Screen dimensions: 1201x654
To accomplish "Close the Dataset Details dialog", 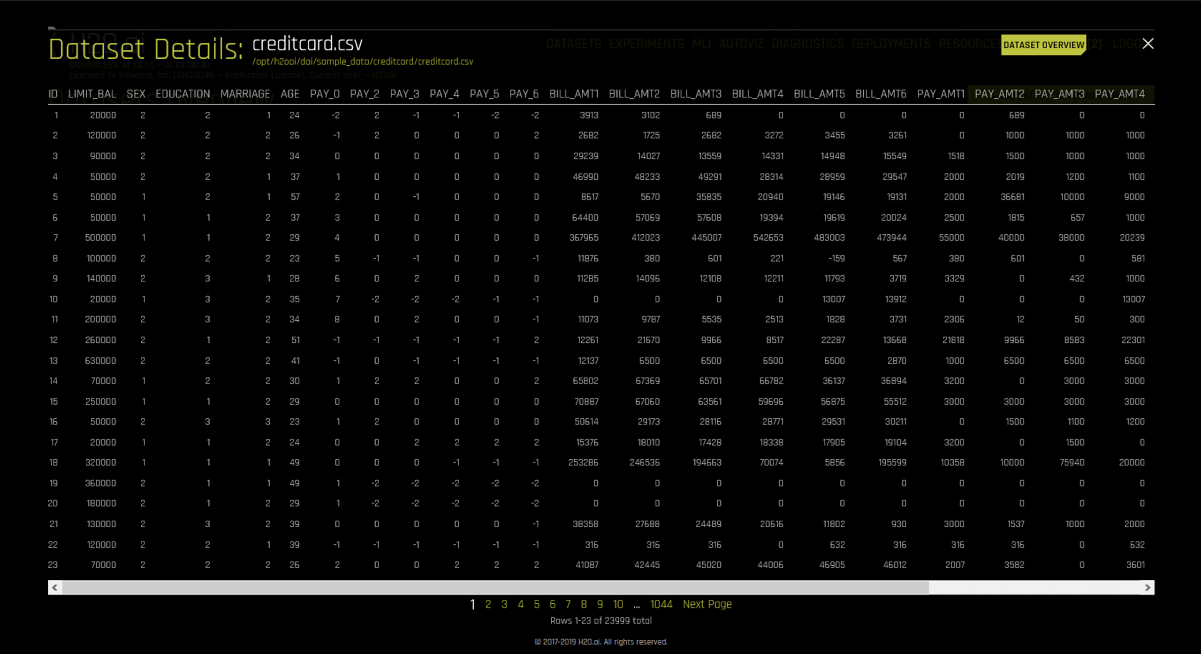I will click(1148, 44).
